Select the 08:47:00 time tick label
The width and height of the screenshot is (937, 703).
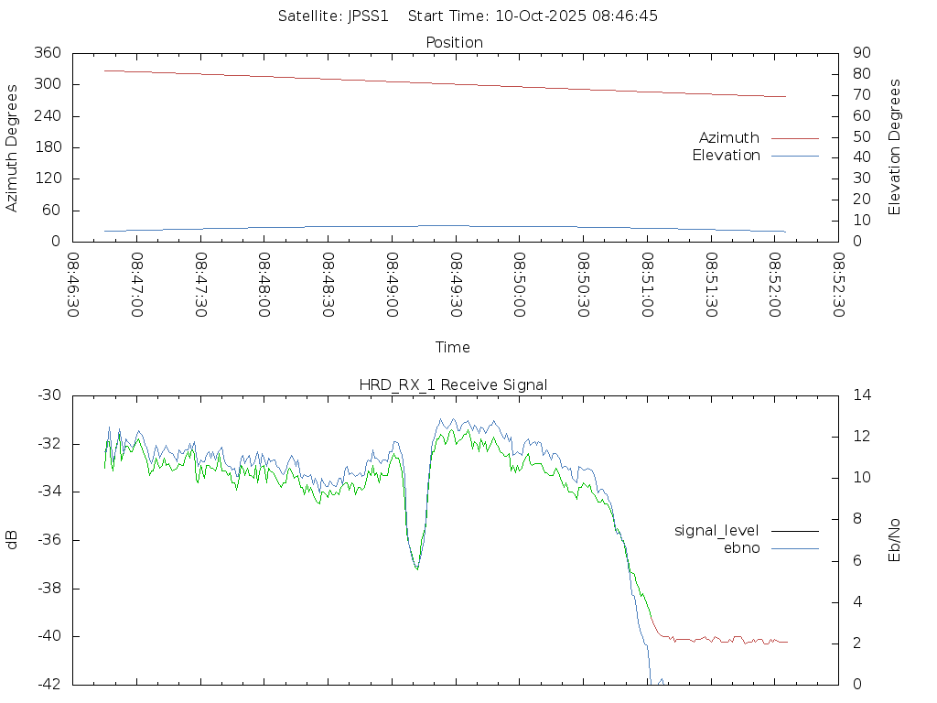[x=137, y=285]
